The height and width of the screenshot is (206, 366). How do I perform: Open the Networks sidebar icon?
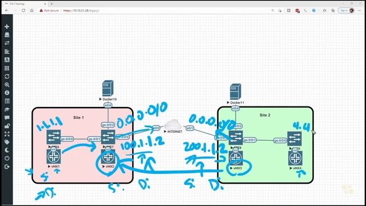tap(7, 43)
